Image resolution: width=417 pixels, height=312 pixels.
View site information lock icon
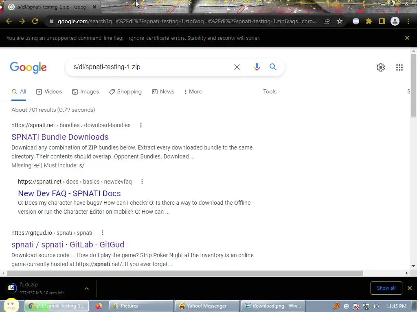click(51, 21)
